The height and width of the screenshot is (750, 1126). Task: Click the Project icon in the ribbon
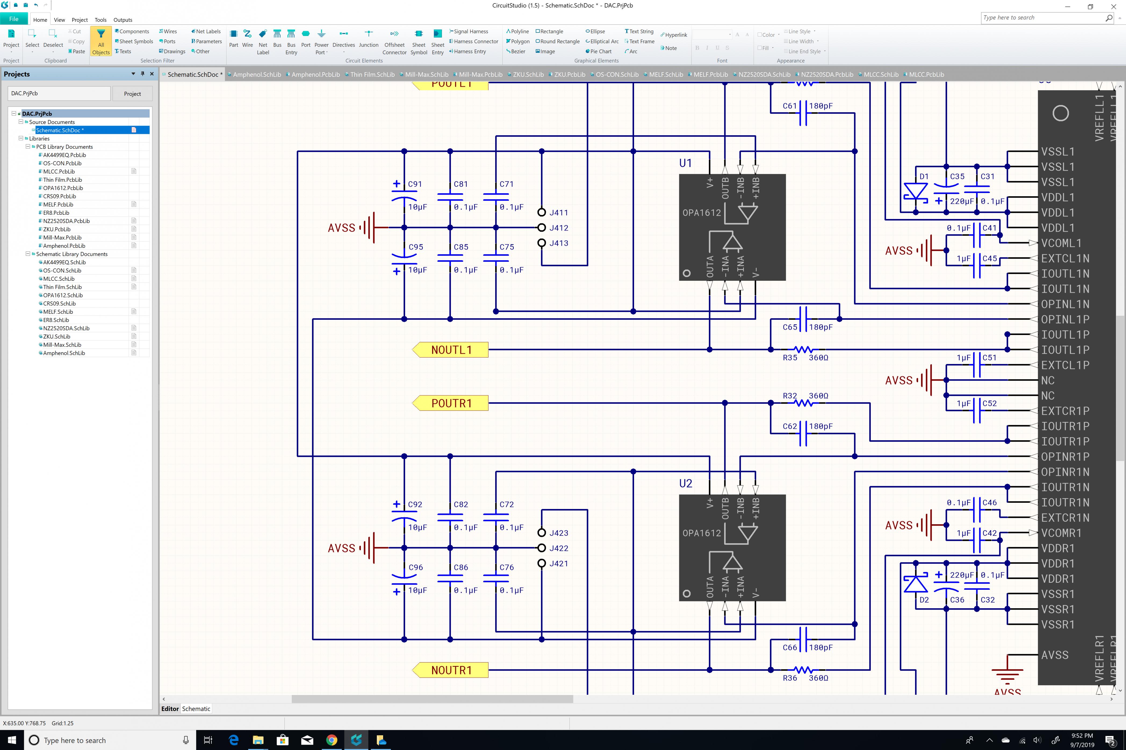(11, 34)
